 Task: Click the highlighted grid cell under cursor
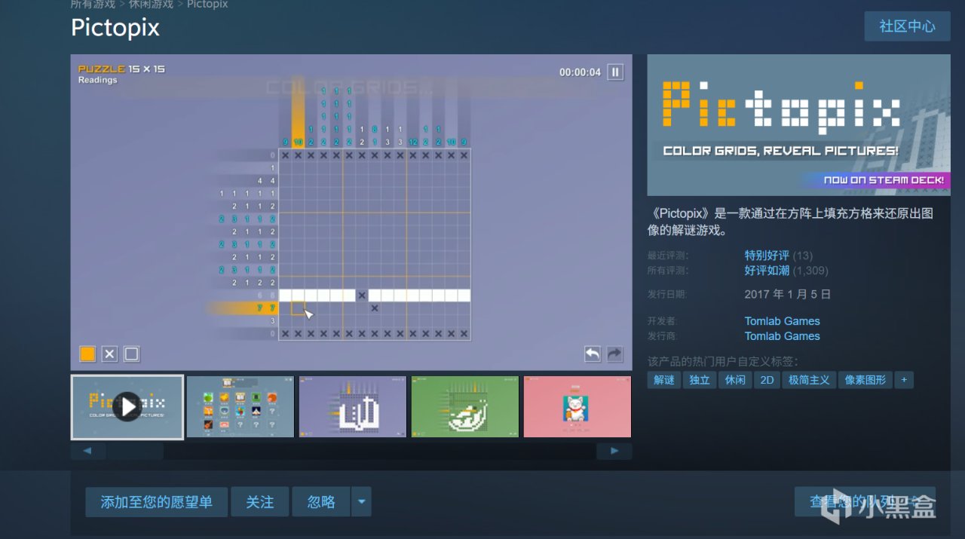pyautogui.click(x=298, y=308)
